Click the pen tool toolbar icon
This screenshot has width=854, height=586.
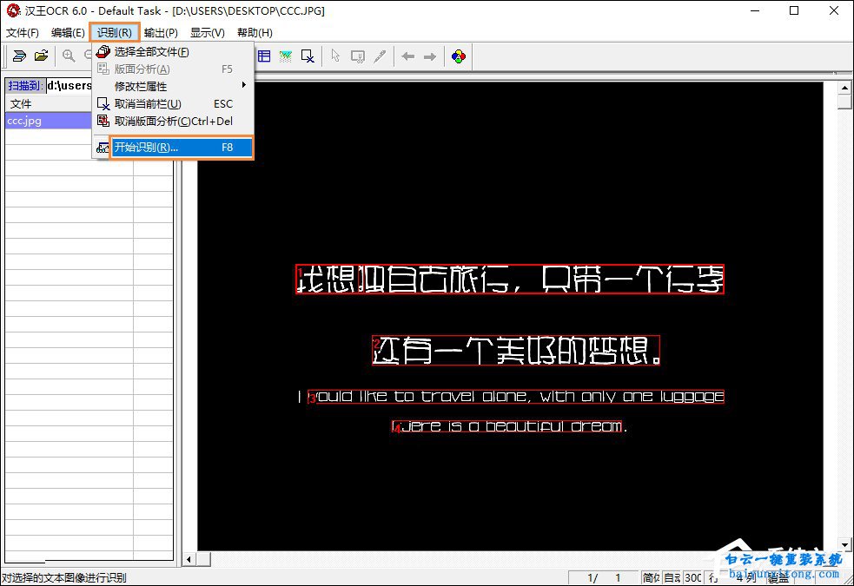380,56
